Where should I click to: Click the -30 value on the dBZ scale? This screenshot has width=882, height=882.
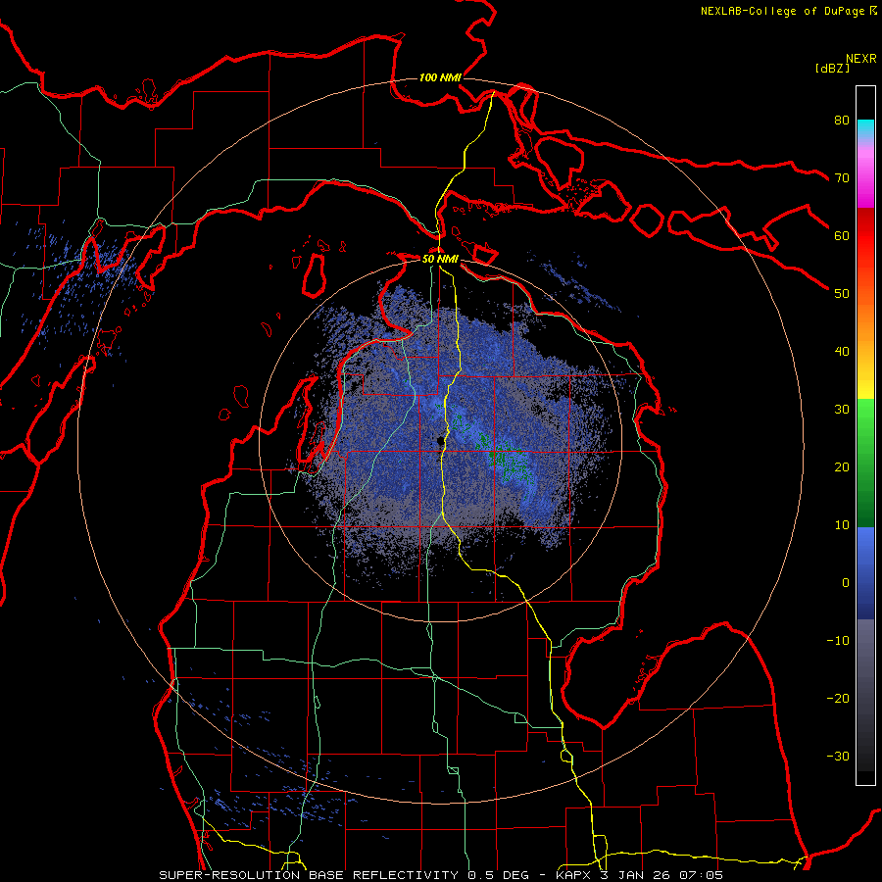(838, 756)
